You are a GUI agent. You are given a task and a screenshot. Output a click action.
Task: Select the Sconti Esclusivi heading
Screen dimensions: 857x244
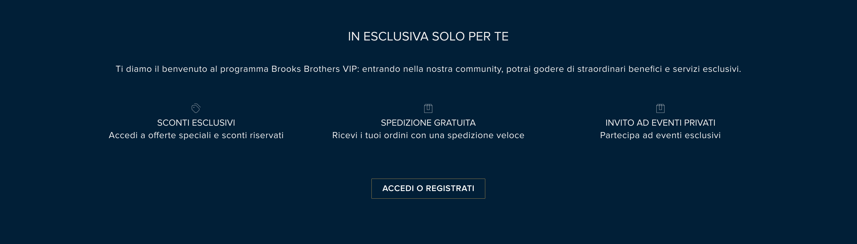coord(196,123)
